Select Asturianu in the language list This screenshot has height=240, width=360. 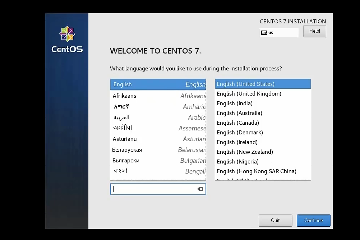click(x=158, y=139)
